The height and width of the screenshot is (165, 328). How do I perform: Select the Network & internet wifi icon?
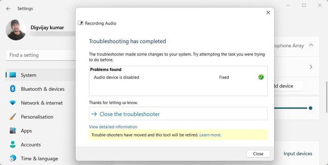click(x=13, y=103)
